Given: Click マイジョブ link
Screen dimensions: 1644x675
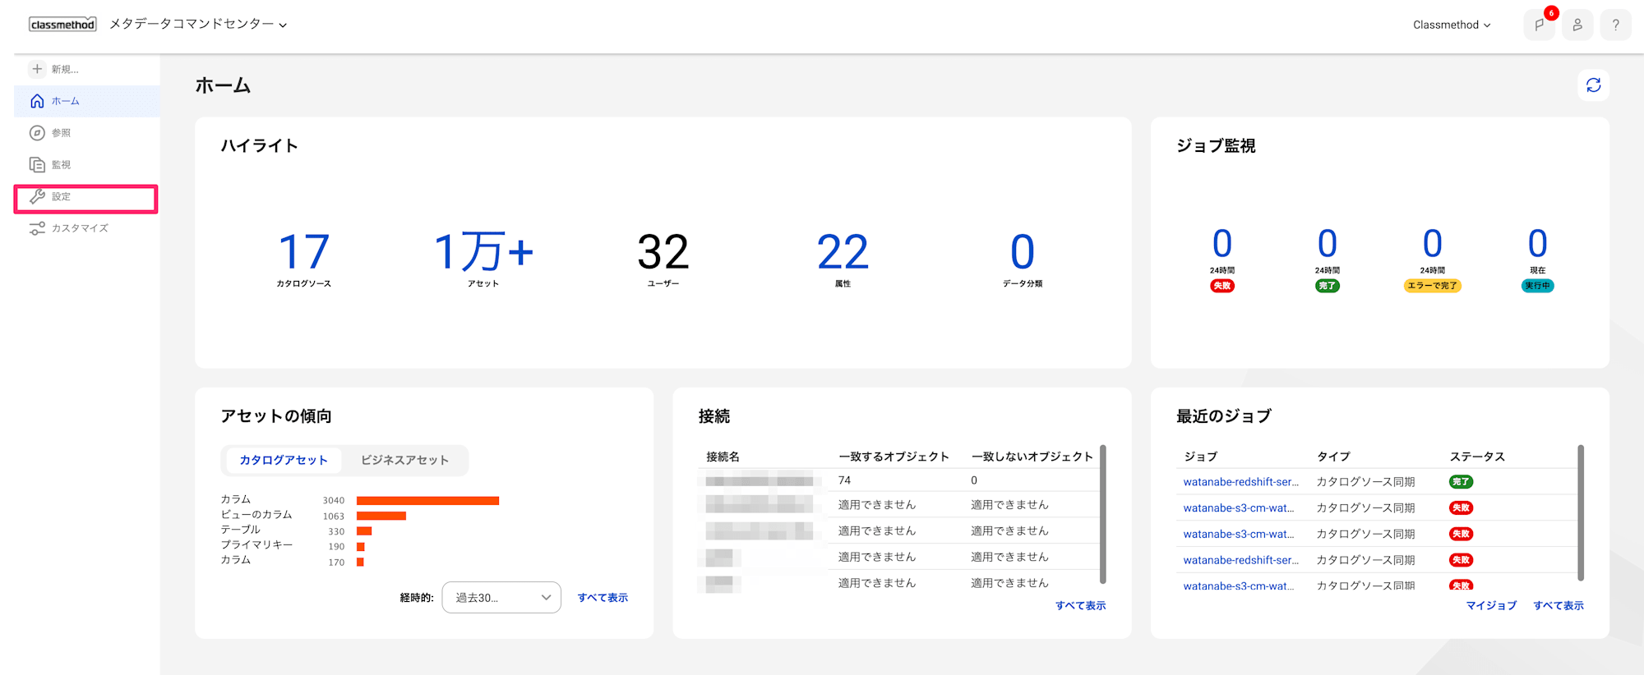Looking at the screenshot, I should pyautogui.click(x=1492, y=605).
